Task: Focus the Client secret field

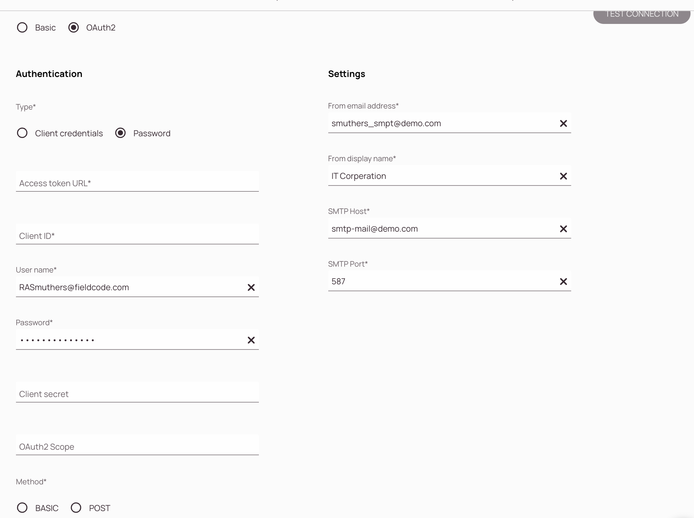Action: (x=137, y=392)
